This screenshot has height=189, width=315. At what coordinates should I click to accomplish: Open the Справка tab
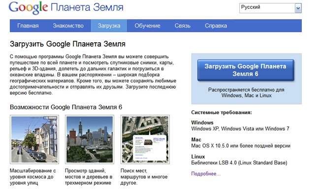(x=216, y=26)
